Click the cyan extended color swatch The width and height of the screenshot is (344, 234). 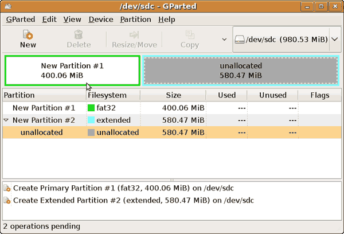click(91, 120)
